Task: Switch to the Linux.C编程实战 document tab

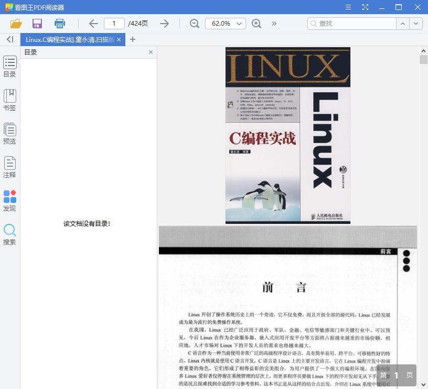Action: click(x=70, y=40)
